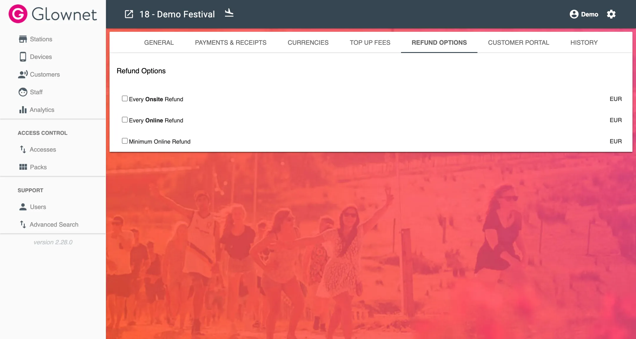The width and height of the screenshot is (636, 339).
Task: Open settings gear icon in header
Action: 611,14
